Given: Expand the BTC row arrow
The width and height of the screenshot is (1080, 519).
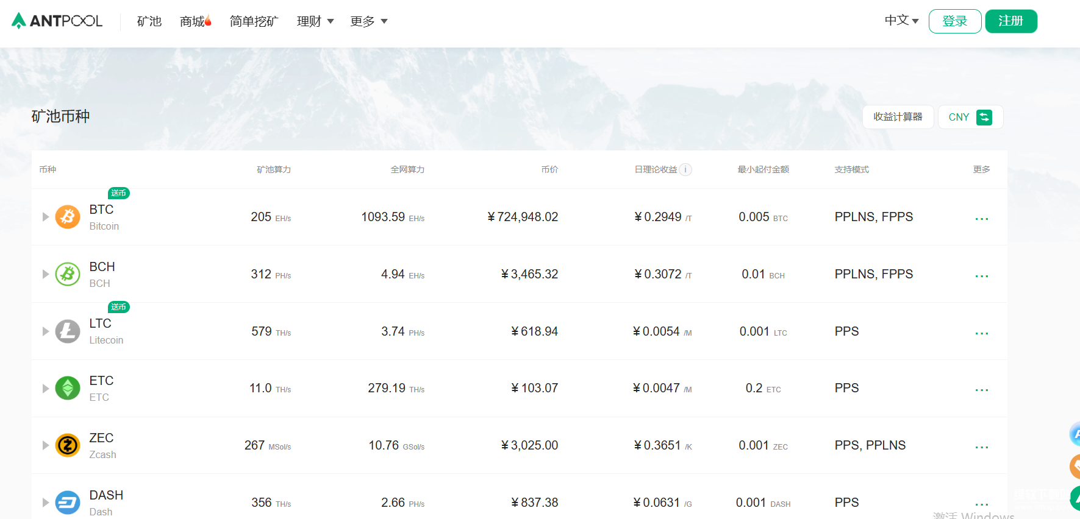Looking at the screenshot, I should point(46,217).
